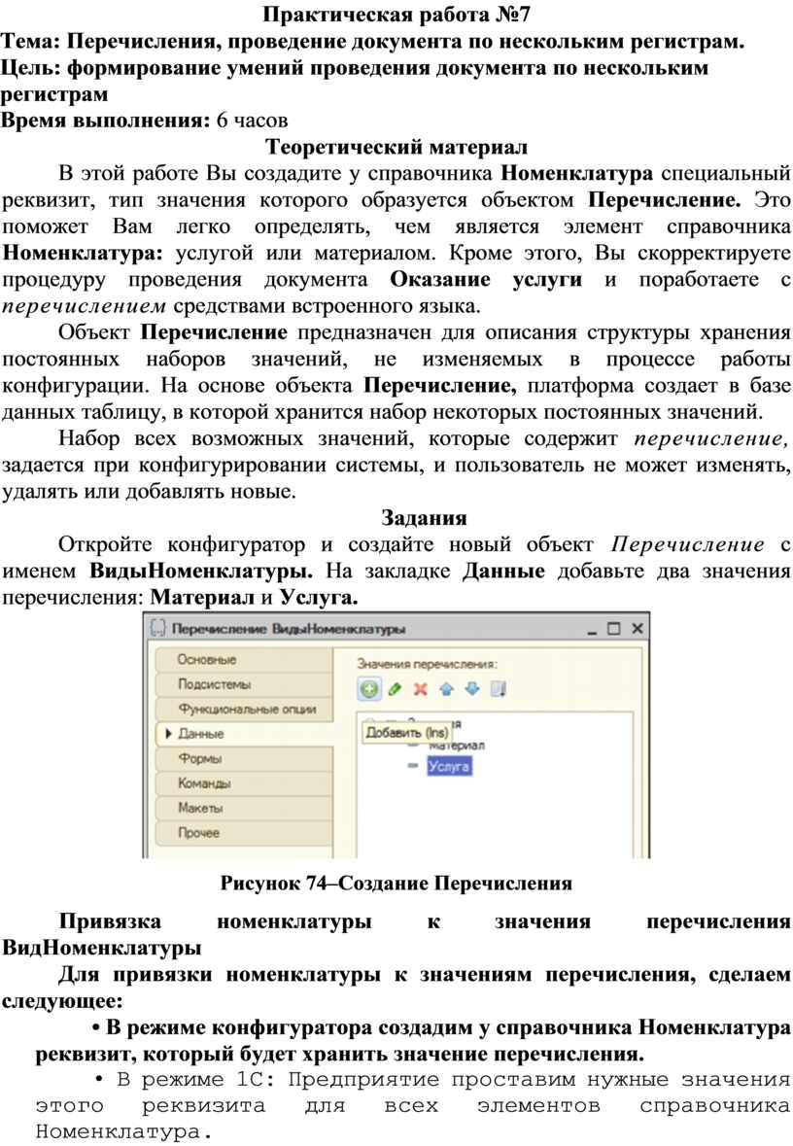
Task: Switch to the Прочее tab
Action: coord(243,832)
